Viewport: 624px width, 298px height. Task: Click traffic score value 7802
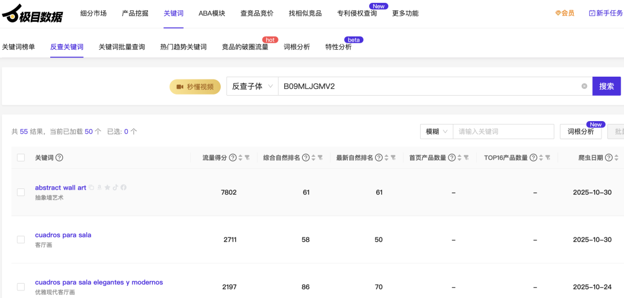tap(229, 193)
